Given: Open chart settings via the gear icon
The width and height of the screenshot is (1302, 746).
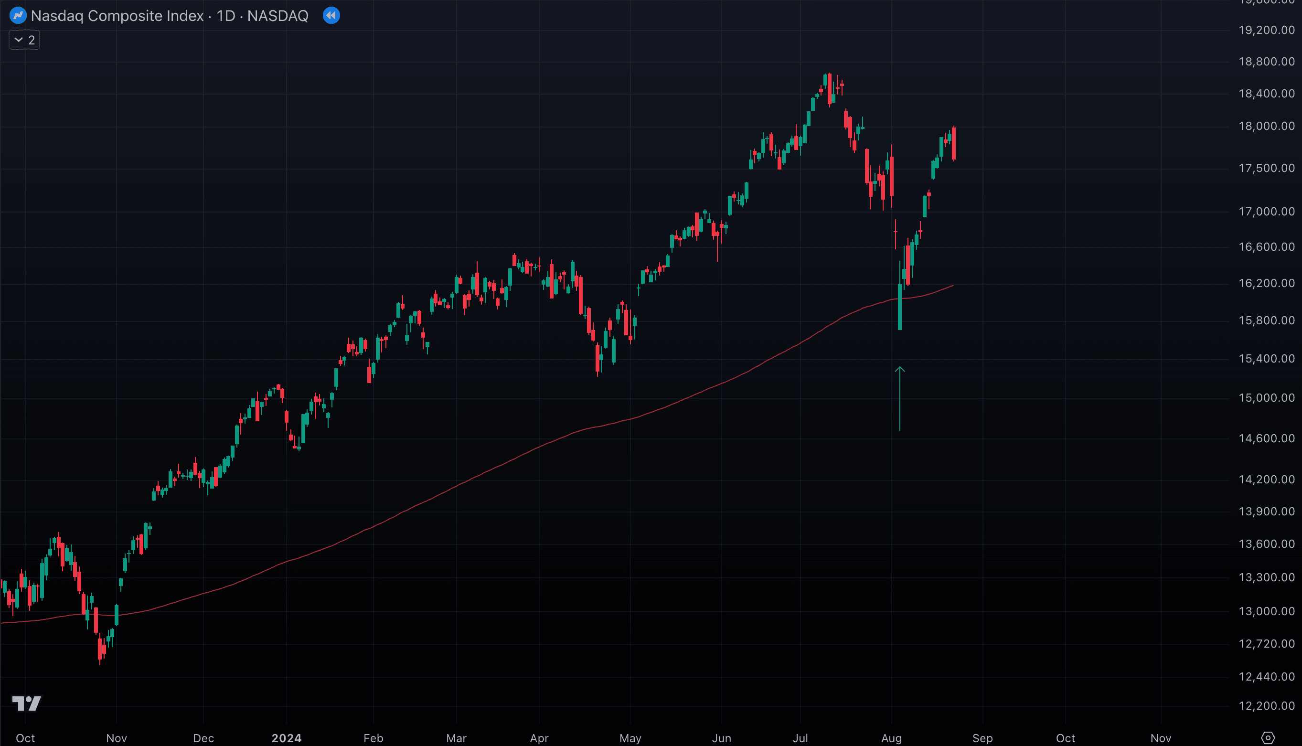Looking at the screenshot, I should 1267,738.
